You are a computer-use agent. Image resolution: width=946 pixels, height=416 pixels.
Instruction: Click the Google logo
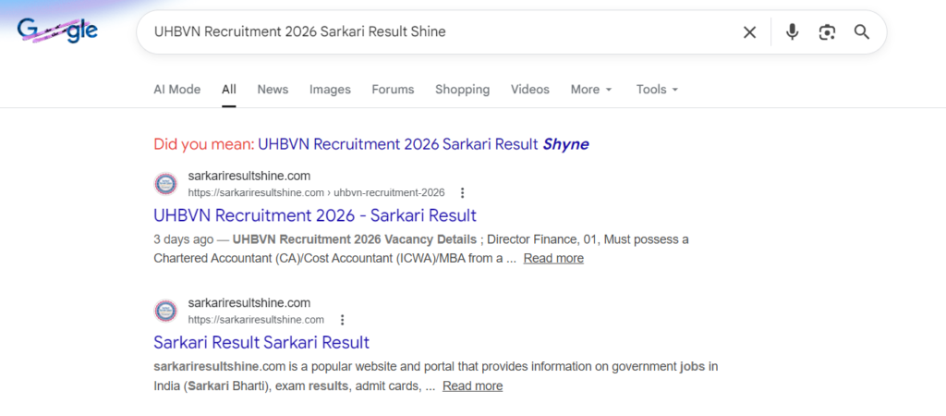57,31
